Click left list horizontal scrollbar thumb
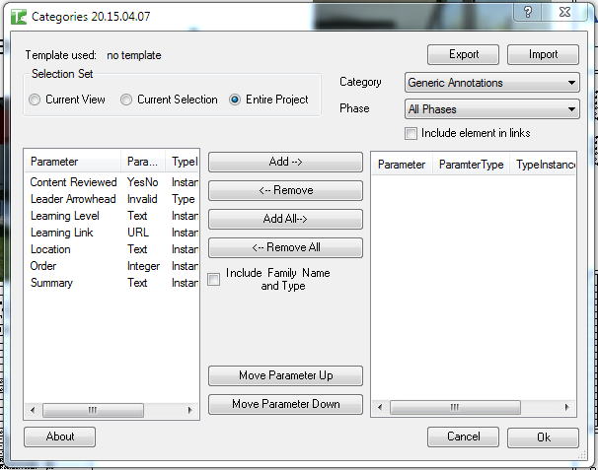 (93, 411)
